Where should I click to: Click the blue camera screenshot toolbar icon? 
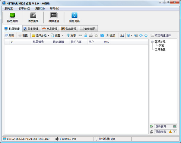click(102, 35)
